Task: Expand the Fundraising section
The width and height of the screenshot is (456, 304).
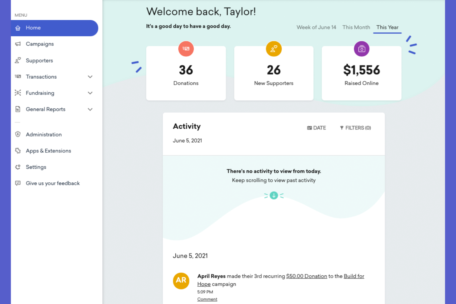Action: (x=90, y=93)
